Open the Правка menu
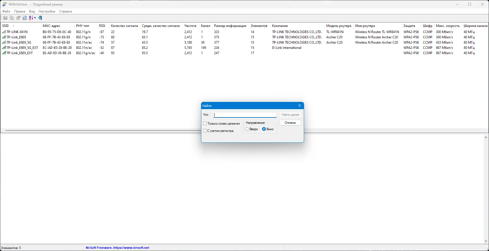This screenshot has height=251, width=489. 20,11
